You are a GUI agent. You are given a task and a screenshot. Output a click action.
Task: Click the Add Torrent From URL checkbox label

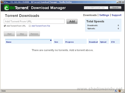(16, 26)
